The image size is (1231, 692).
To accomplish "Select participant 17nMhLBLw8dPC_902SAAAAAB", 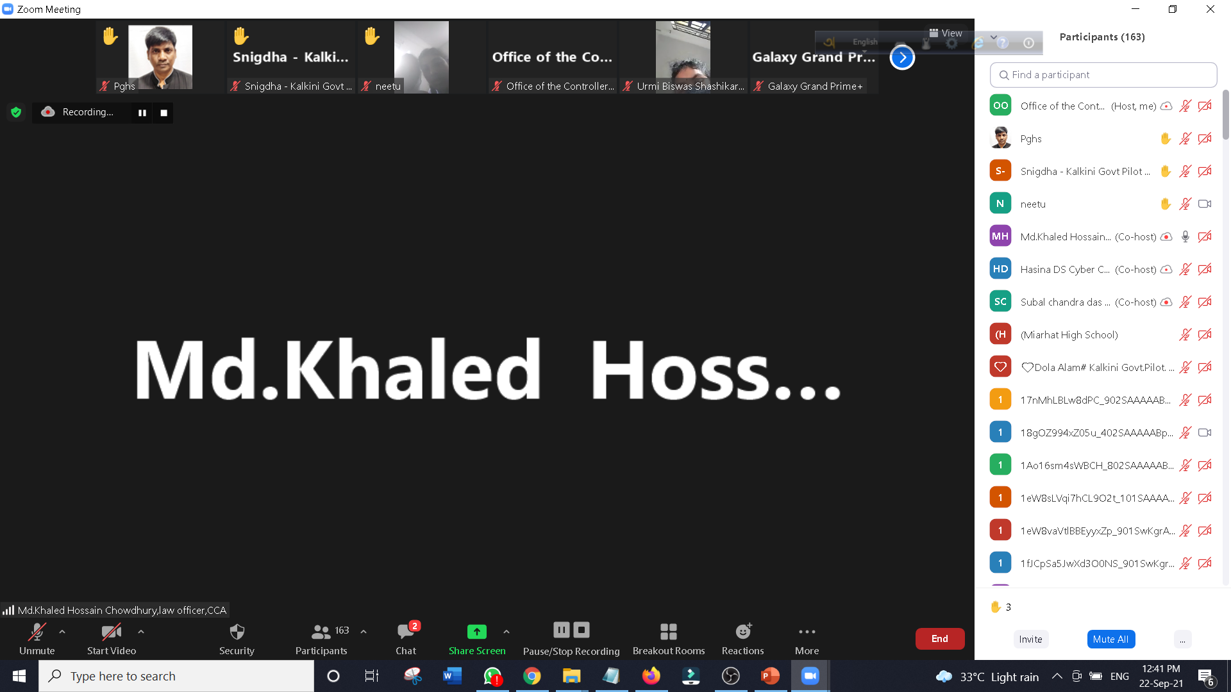I will tap(1103, 400).
